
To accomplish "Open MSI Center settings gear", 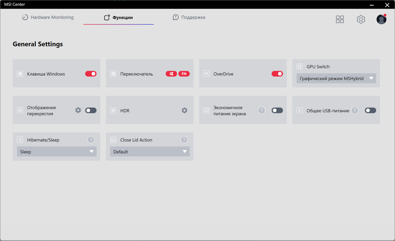I will tap(361, 19).
